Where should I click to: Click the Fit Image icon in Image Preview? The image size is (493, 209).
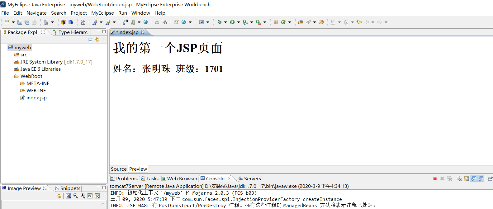point(97,196)
